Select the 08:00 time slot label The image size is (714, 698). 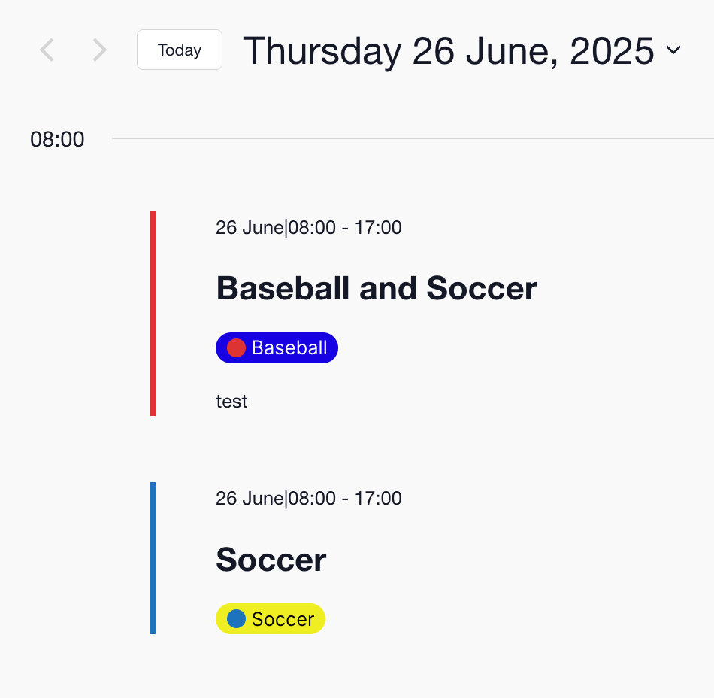(57, 140)
